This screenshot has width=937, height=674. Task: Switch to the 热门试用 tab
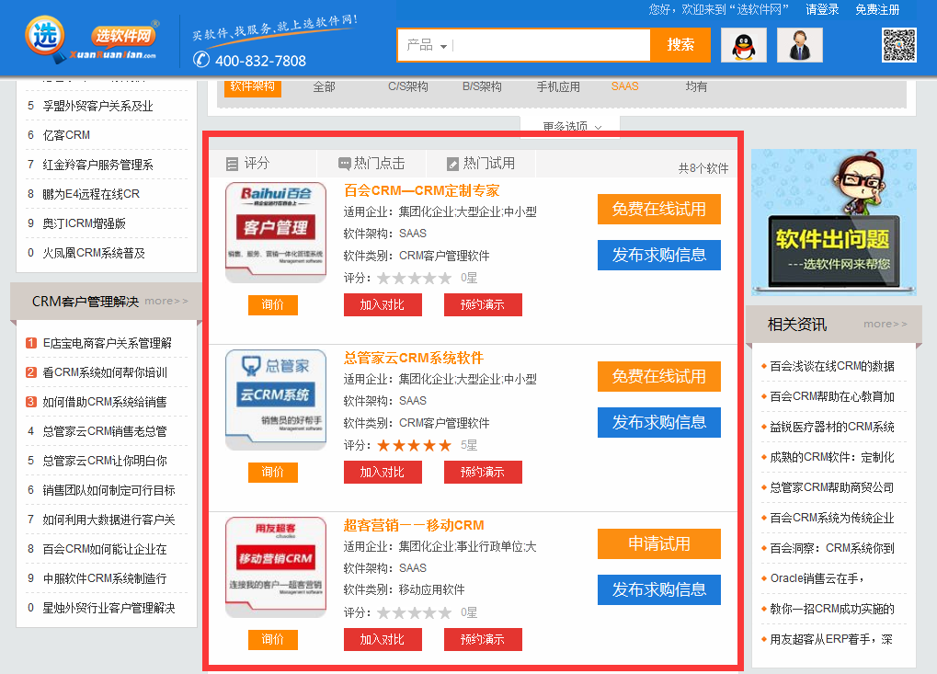coord(480,163)
